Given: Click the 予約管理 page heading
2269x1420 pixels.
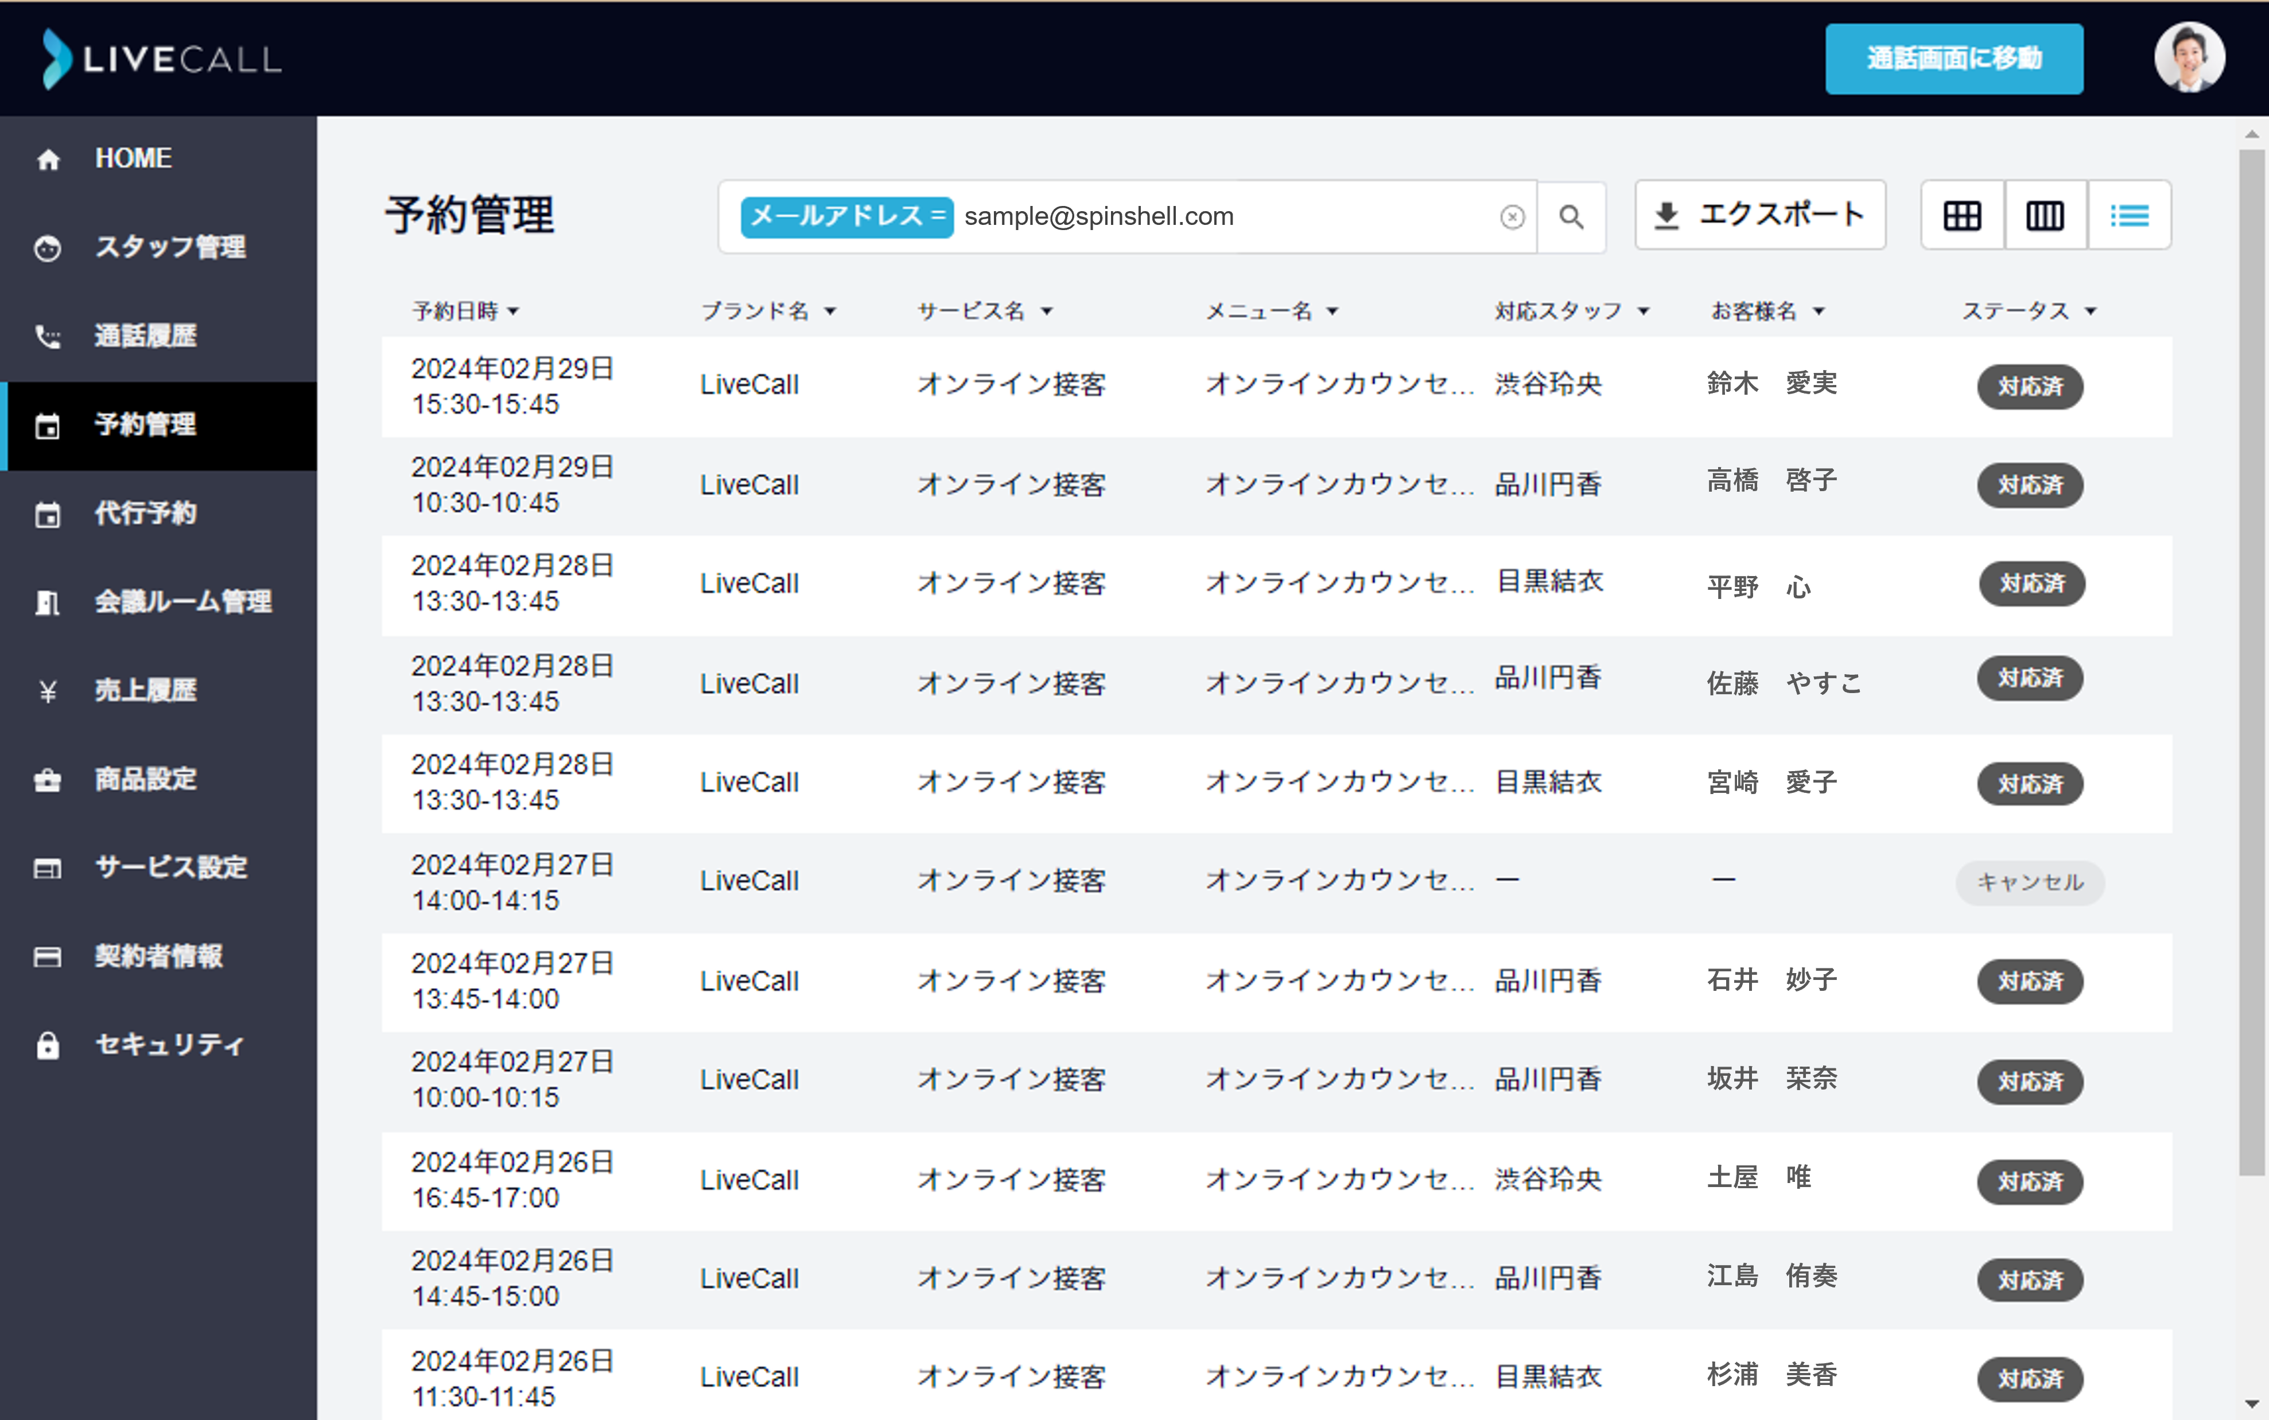Looking at the screenshot, I should click(469, 215).
